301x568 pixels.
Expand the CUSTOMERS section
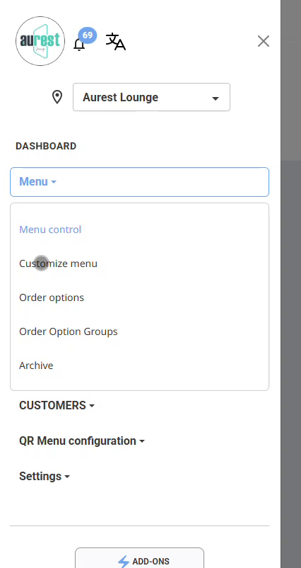tap(57, 405)
